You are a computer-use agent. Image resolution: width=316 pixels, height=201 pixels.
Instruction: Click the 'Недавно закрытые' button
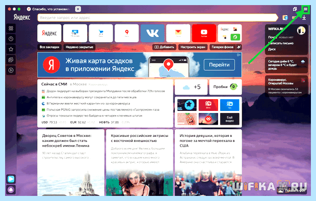(x=80, y=47)
